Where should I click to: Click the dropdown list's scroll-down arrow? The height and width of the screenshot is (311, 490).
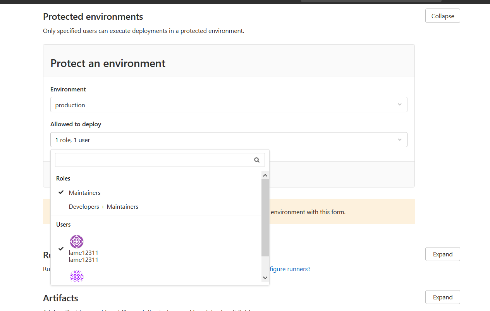(265, 278)
